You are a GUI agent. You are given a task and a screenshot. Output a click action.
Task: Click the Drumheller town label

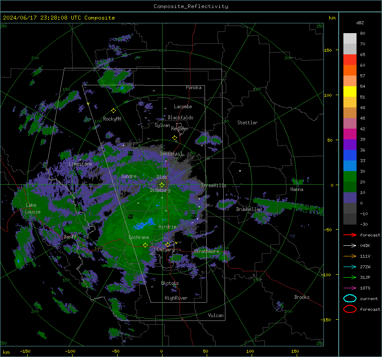(249, 209)
